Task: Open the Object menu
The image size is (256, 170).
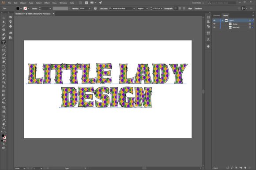Action: click(23, 3)
